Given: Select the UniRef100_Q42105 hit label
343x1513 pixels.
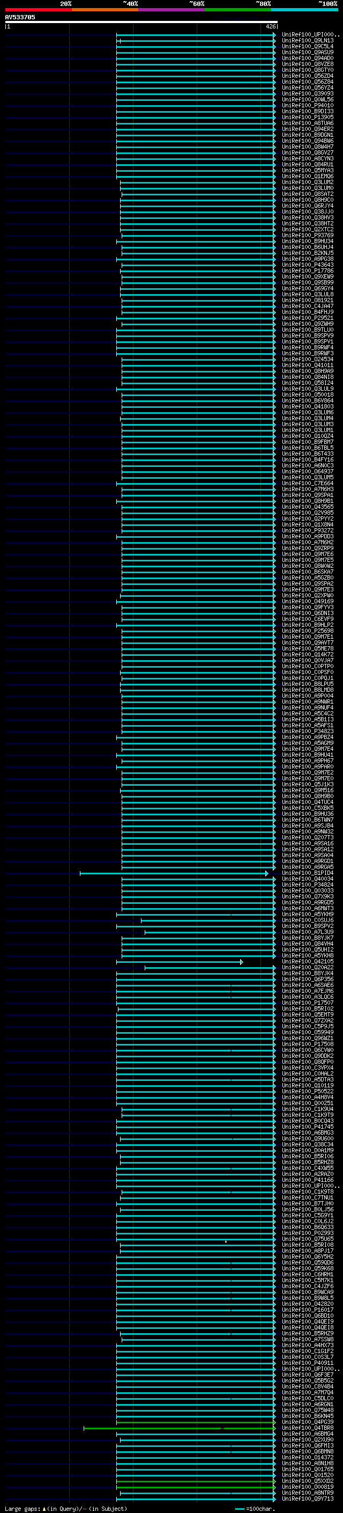Looking at the screenshot, I should tap(307, 961).
